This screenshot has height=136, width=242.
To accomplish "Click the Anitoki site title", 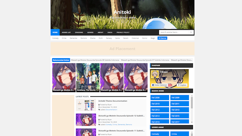I will 123,12.
